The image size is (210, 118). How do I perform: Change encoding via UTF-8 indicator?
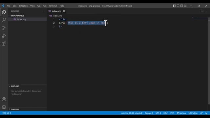pyautogui.click(x=158, y=113)
